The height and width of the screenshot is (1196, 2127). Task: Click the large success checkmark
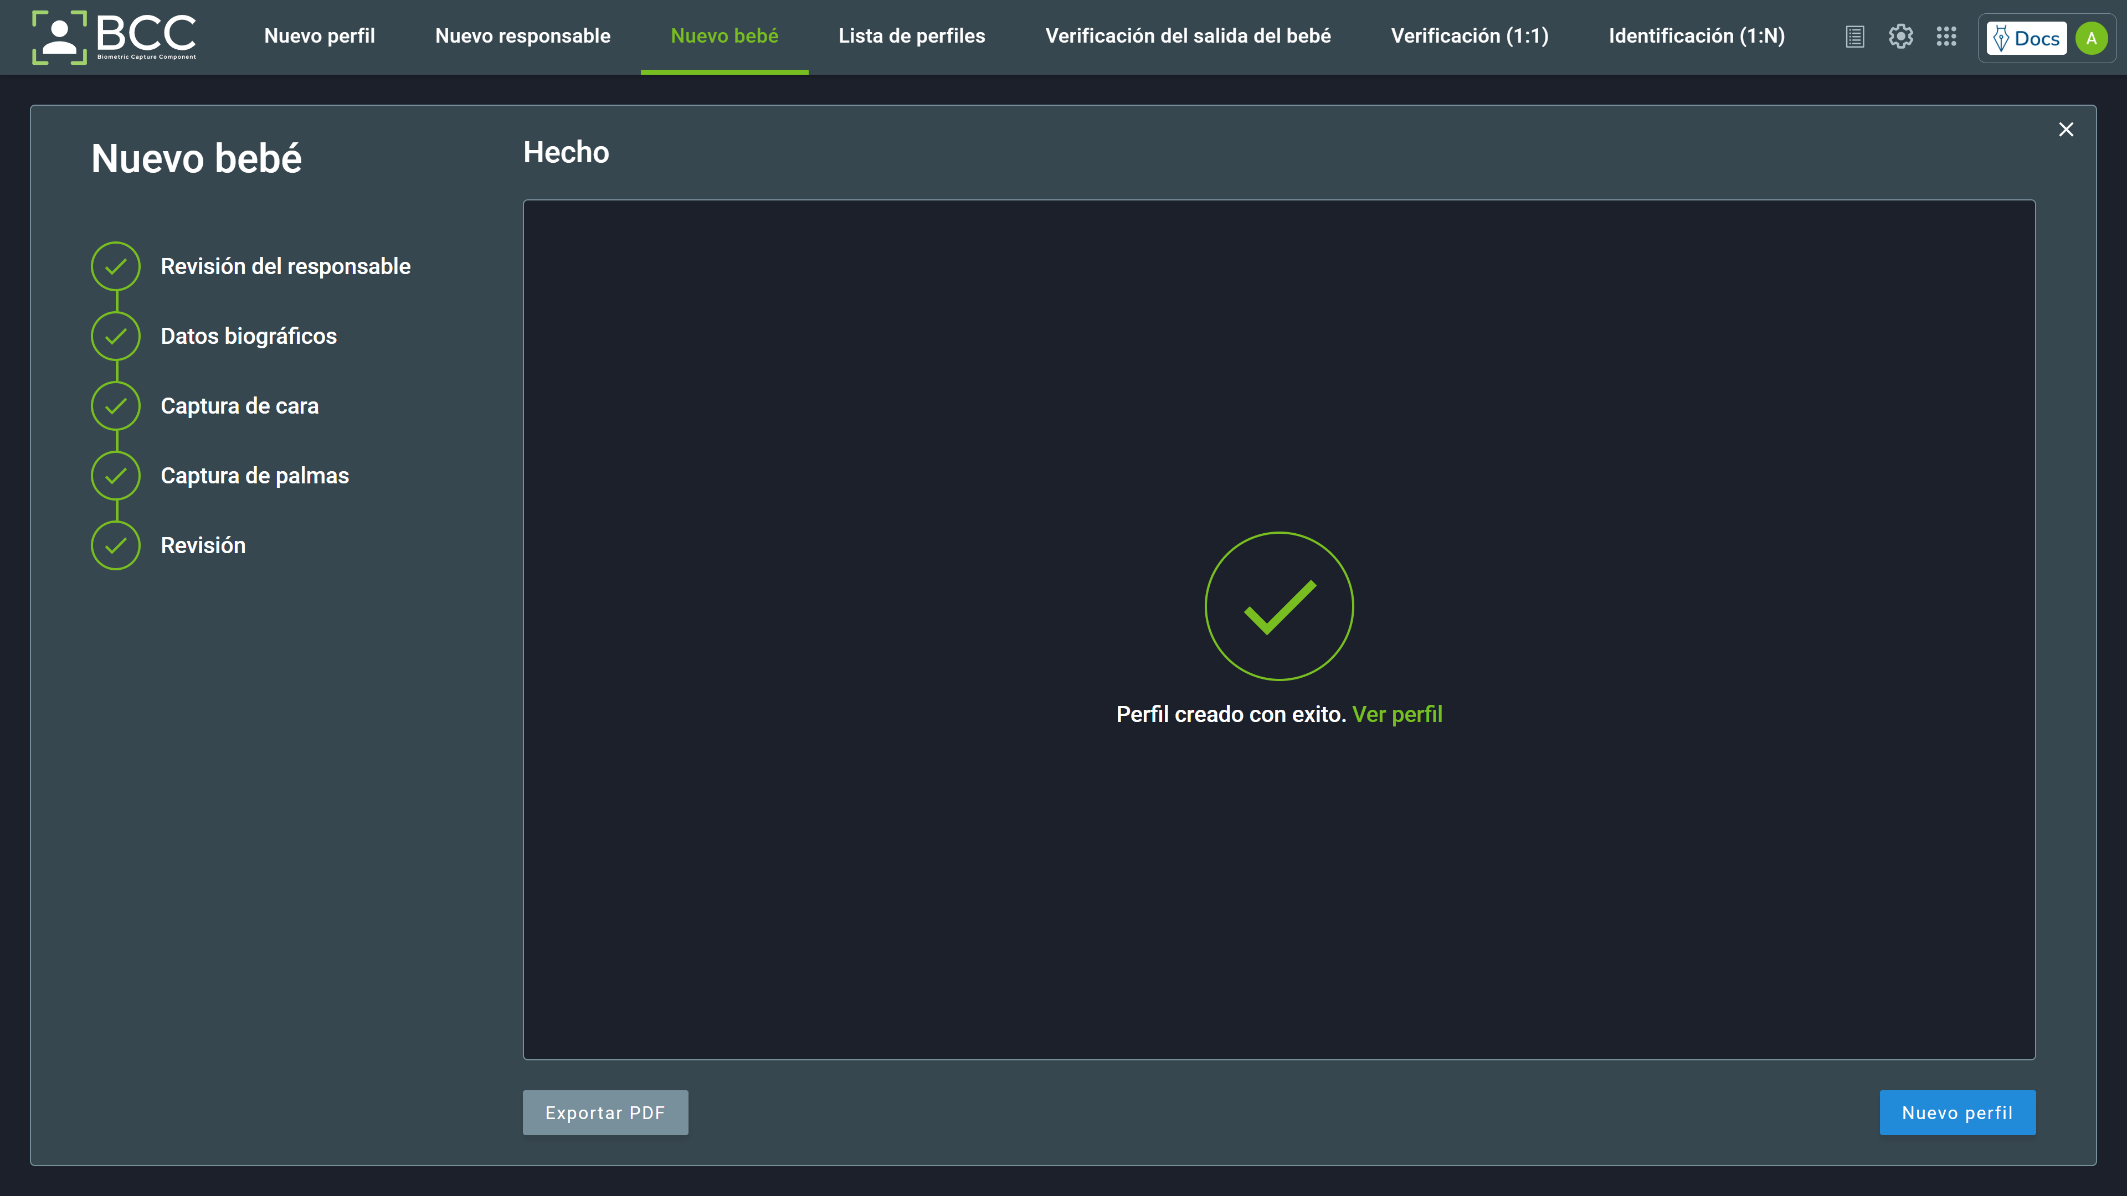tap(1279, 606)
